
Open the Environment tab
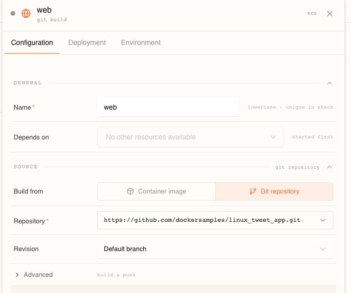(x=141, y=42)
